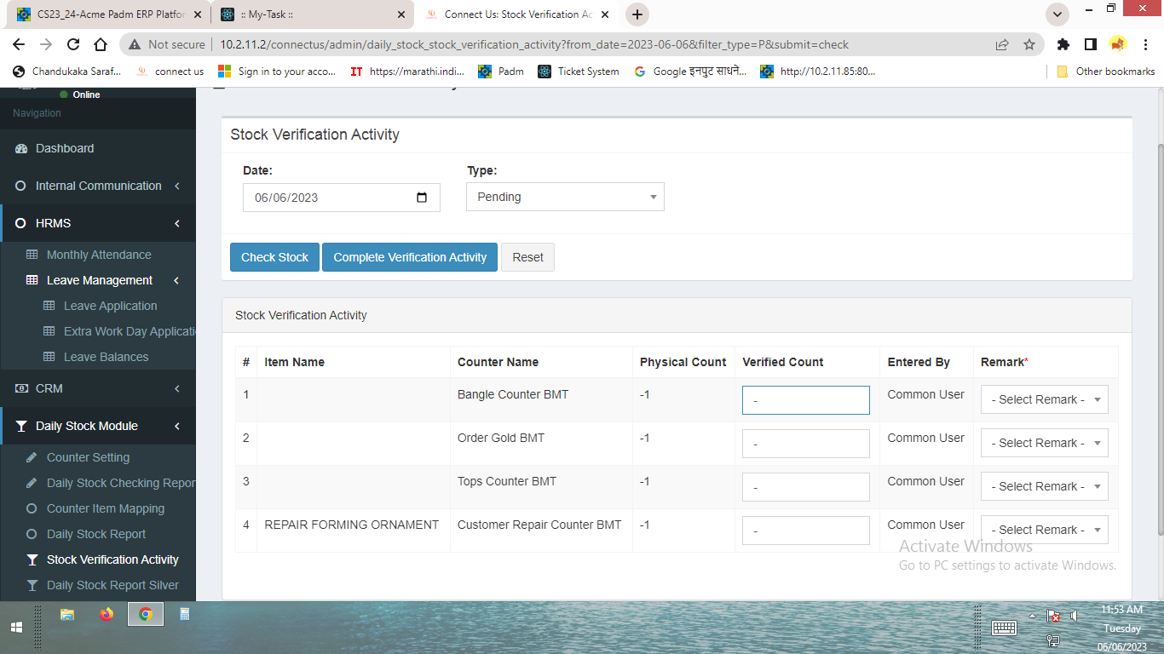Open File Explorer from the taskbar
1164x654 pixels.
coord(67,614)
